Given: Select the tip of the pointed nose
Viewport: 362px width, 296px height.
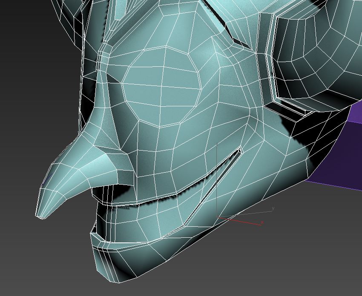Looking at the screenshot, I should click(x=42, y=216).
